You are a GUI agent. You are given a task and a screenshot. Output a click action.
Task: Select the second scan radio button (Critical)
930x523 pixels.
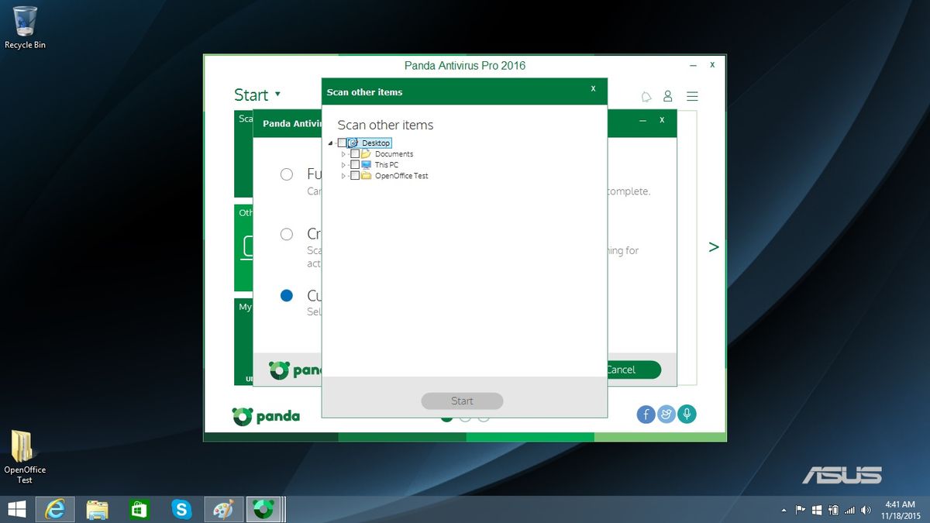click(x=287, y=234)
